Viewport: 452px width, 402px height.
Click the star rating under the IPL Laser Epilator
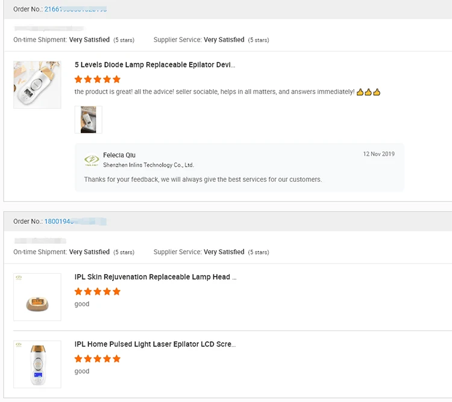pos(98,359)
